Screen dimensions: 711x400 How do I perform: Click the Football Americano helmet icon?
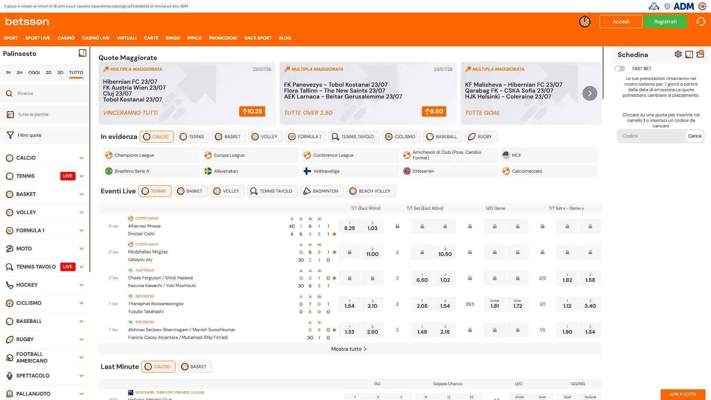tap(10, 358)
